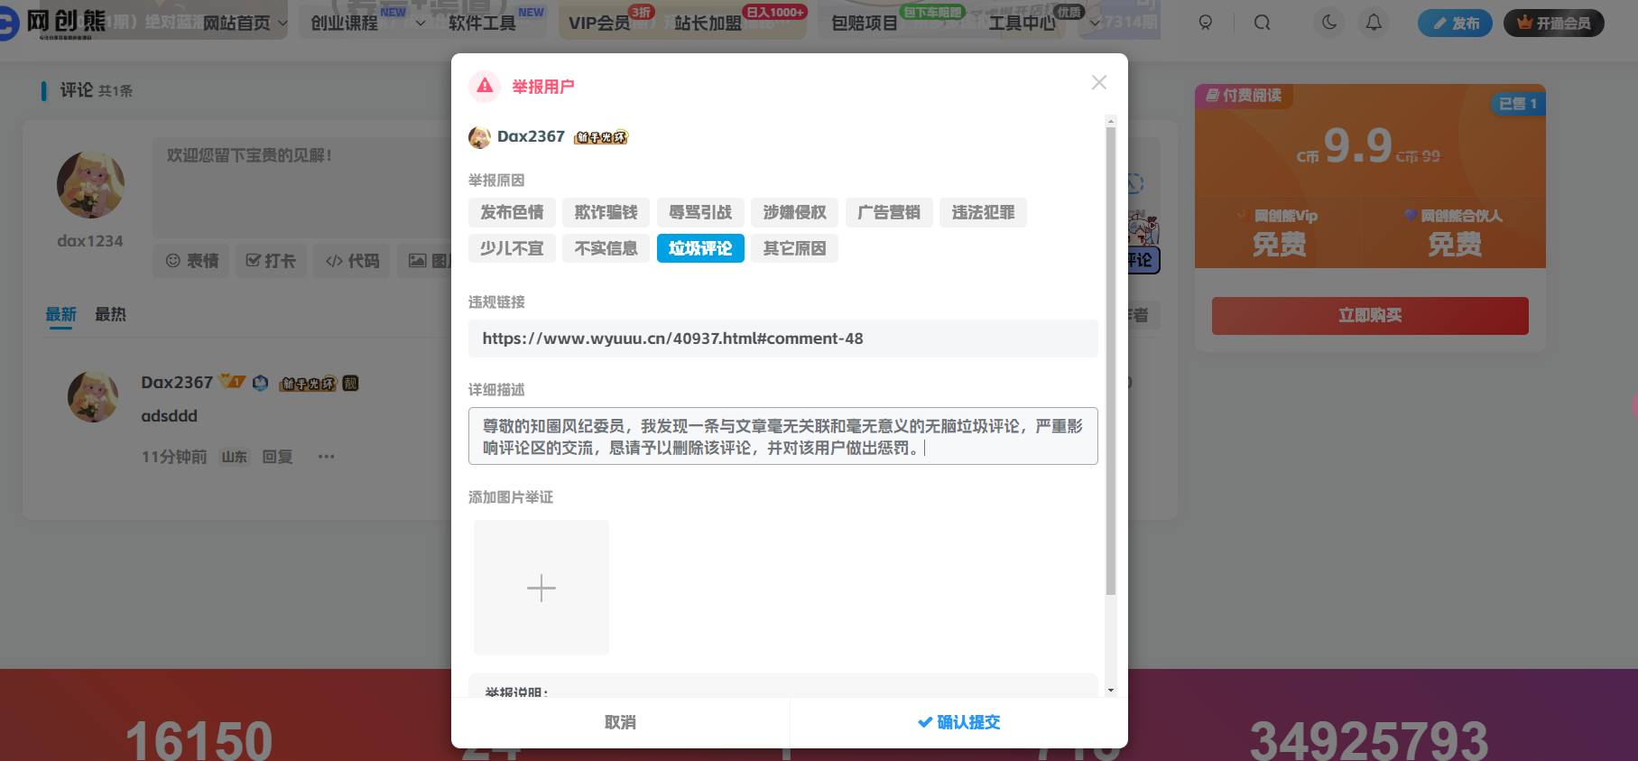Open the notifications bell

1374,23
